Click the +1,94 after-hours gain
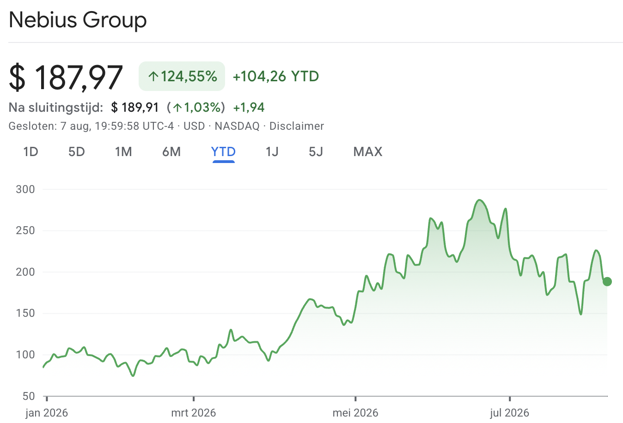The height and width of the screenshot is (423, 623). 249,108
